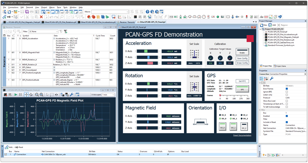
Task: Expand the GPS_Status data row
Action: pyautogui.click(x=54, y=67)
